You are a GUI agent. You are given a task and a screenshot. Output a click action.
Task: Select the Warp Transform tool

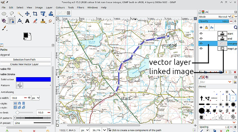point(51,14)
